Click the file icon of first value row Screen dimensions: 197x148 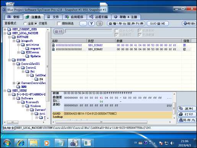[53, 45]
